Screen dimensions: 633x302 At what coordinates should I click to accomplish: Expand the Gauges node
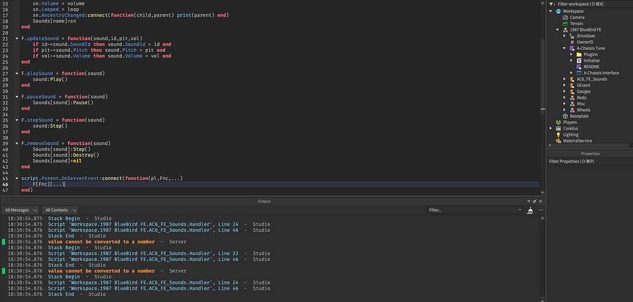[565, 92]
